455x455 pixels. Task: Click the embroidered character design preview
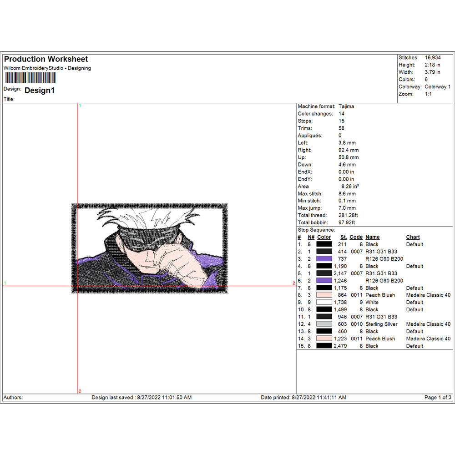tap(150, 248)
